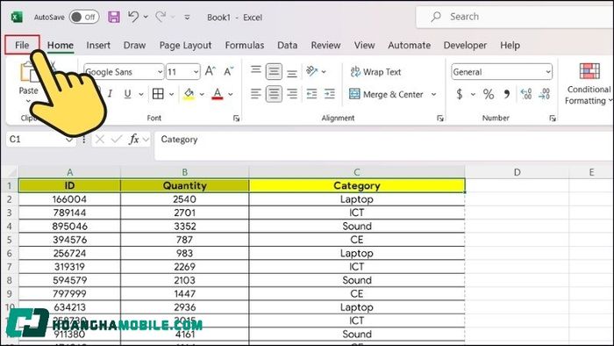Apply cell borders icon

tap(158, 94)
